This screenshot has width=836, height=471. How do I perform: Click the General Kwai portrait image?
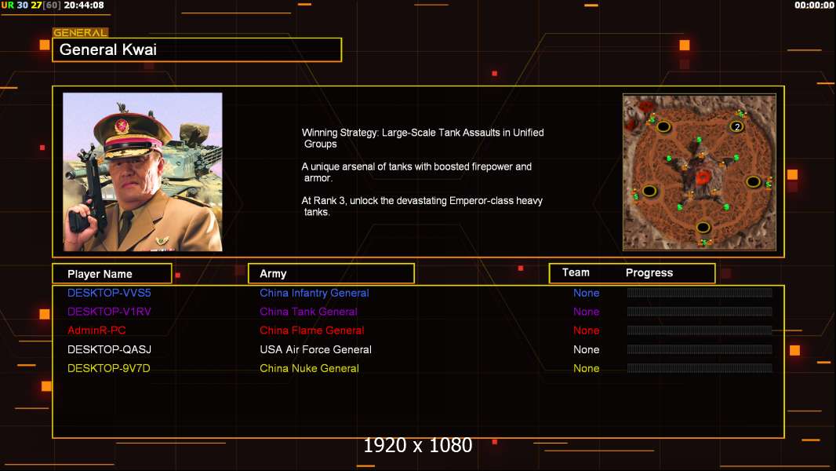[x=143, y=172]
